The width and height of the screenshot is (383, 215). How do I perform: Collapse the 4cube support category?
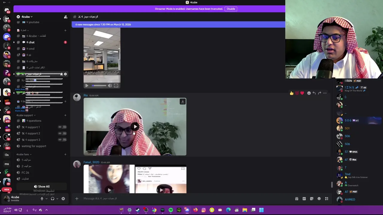(x=26, y=115)
